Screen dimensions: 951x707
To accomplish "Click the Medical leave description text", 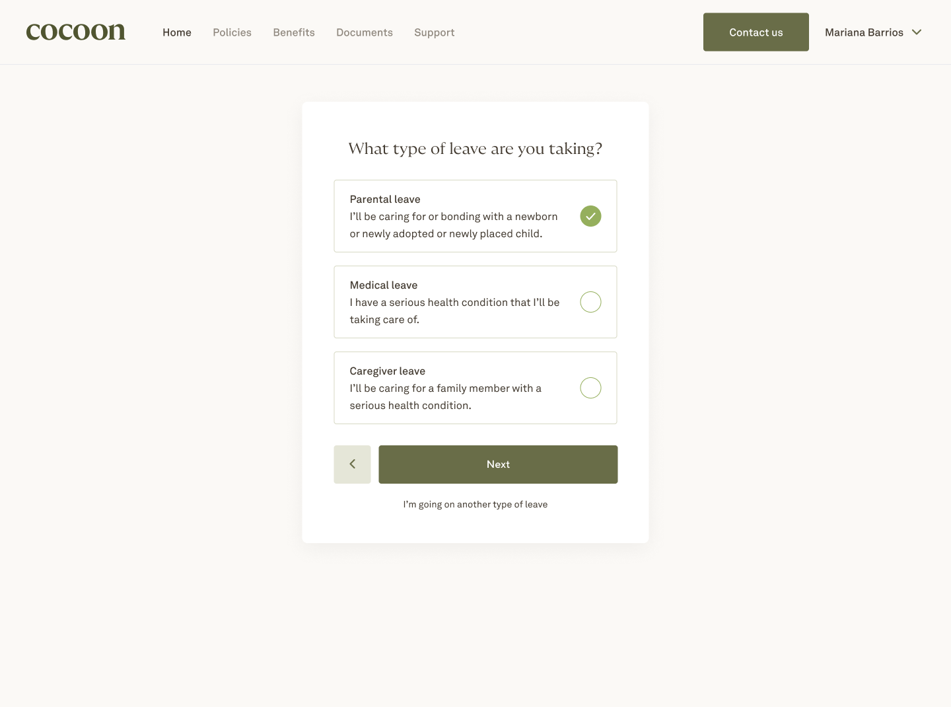I will [x=454, y=311].
